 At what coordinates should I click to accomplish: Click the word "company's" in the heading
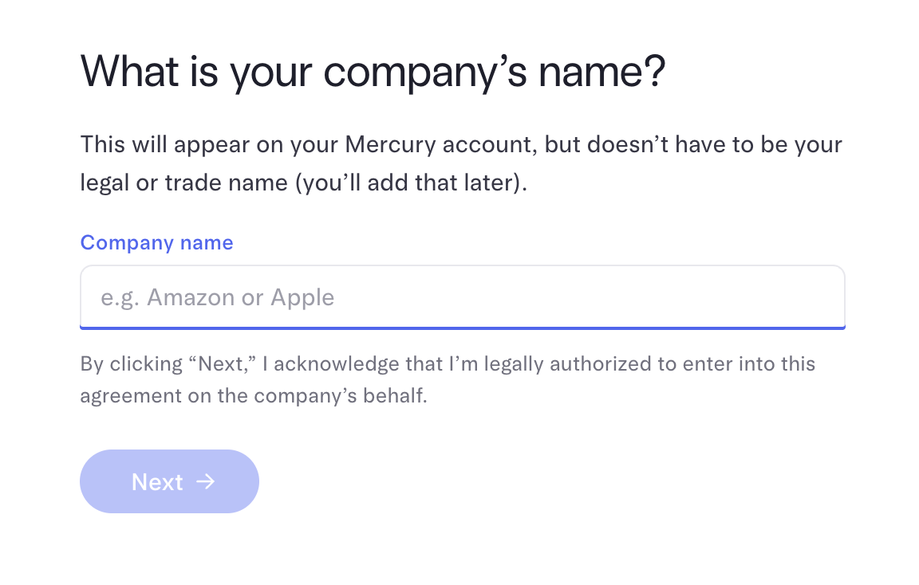click(425, 71)
